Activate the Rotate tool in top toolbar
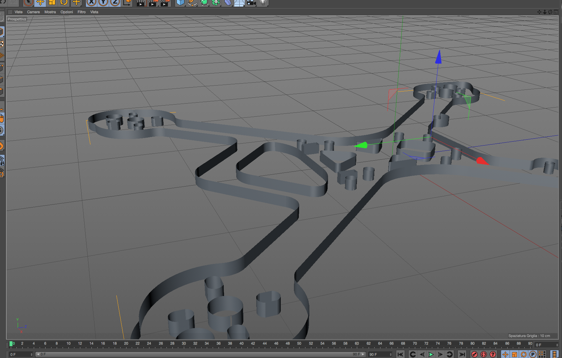This screenshot has height=358, width=562. 64,3
